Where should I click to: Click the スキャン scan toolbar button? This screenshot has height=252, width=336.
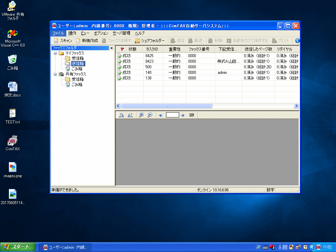click(x=63, y=41)
